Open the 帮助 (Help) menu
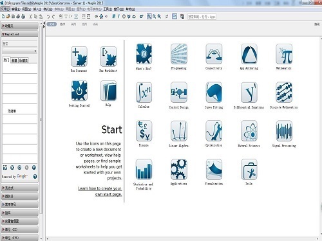The height and width of the screenshot is (241, 322). (130, 9)
